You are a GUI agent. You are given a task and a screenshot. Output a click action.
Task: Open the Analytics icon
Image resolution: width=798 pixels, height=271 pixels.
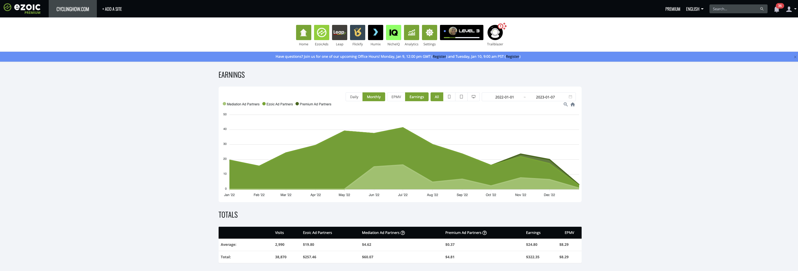click(411, 33)
